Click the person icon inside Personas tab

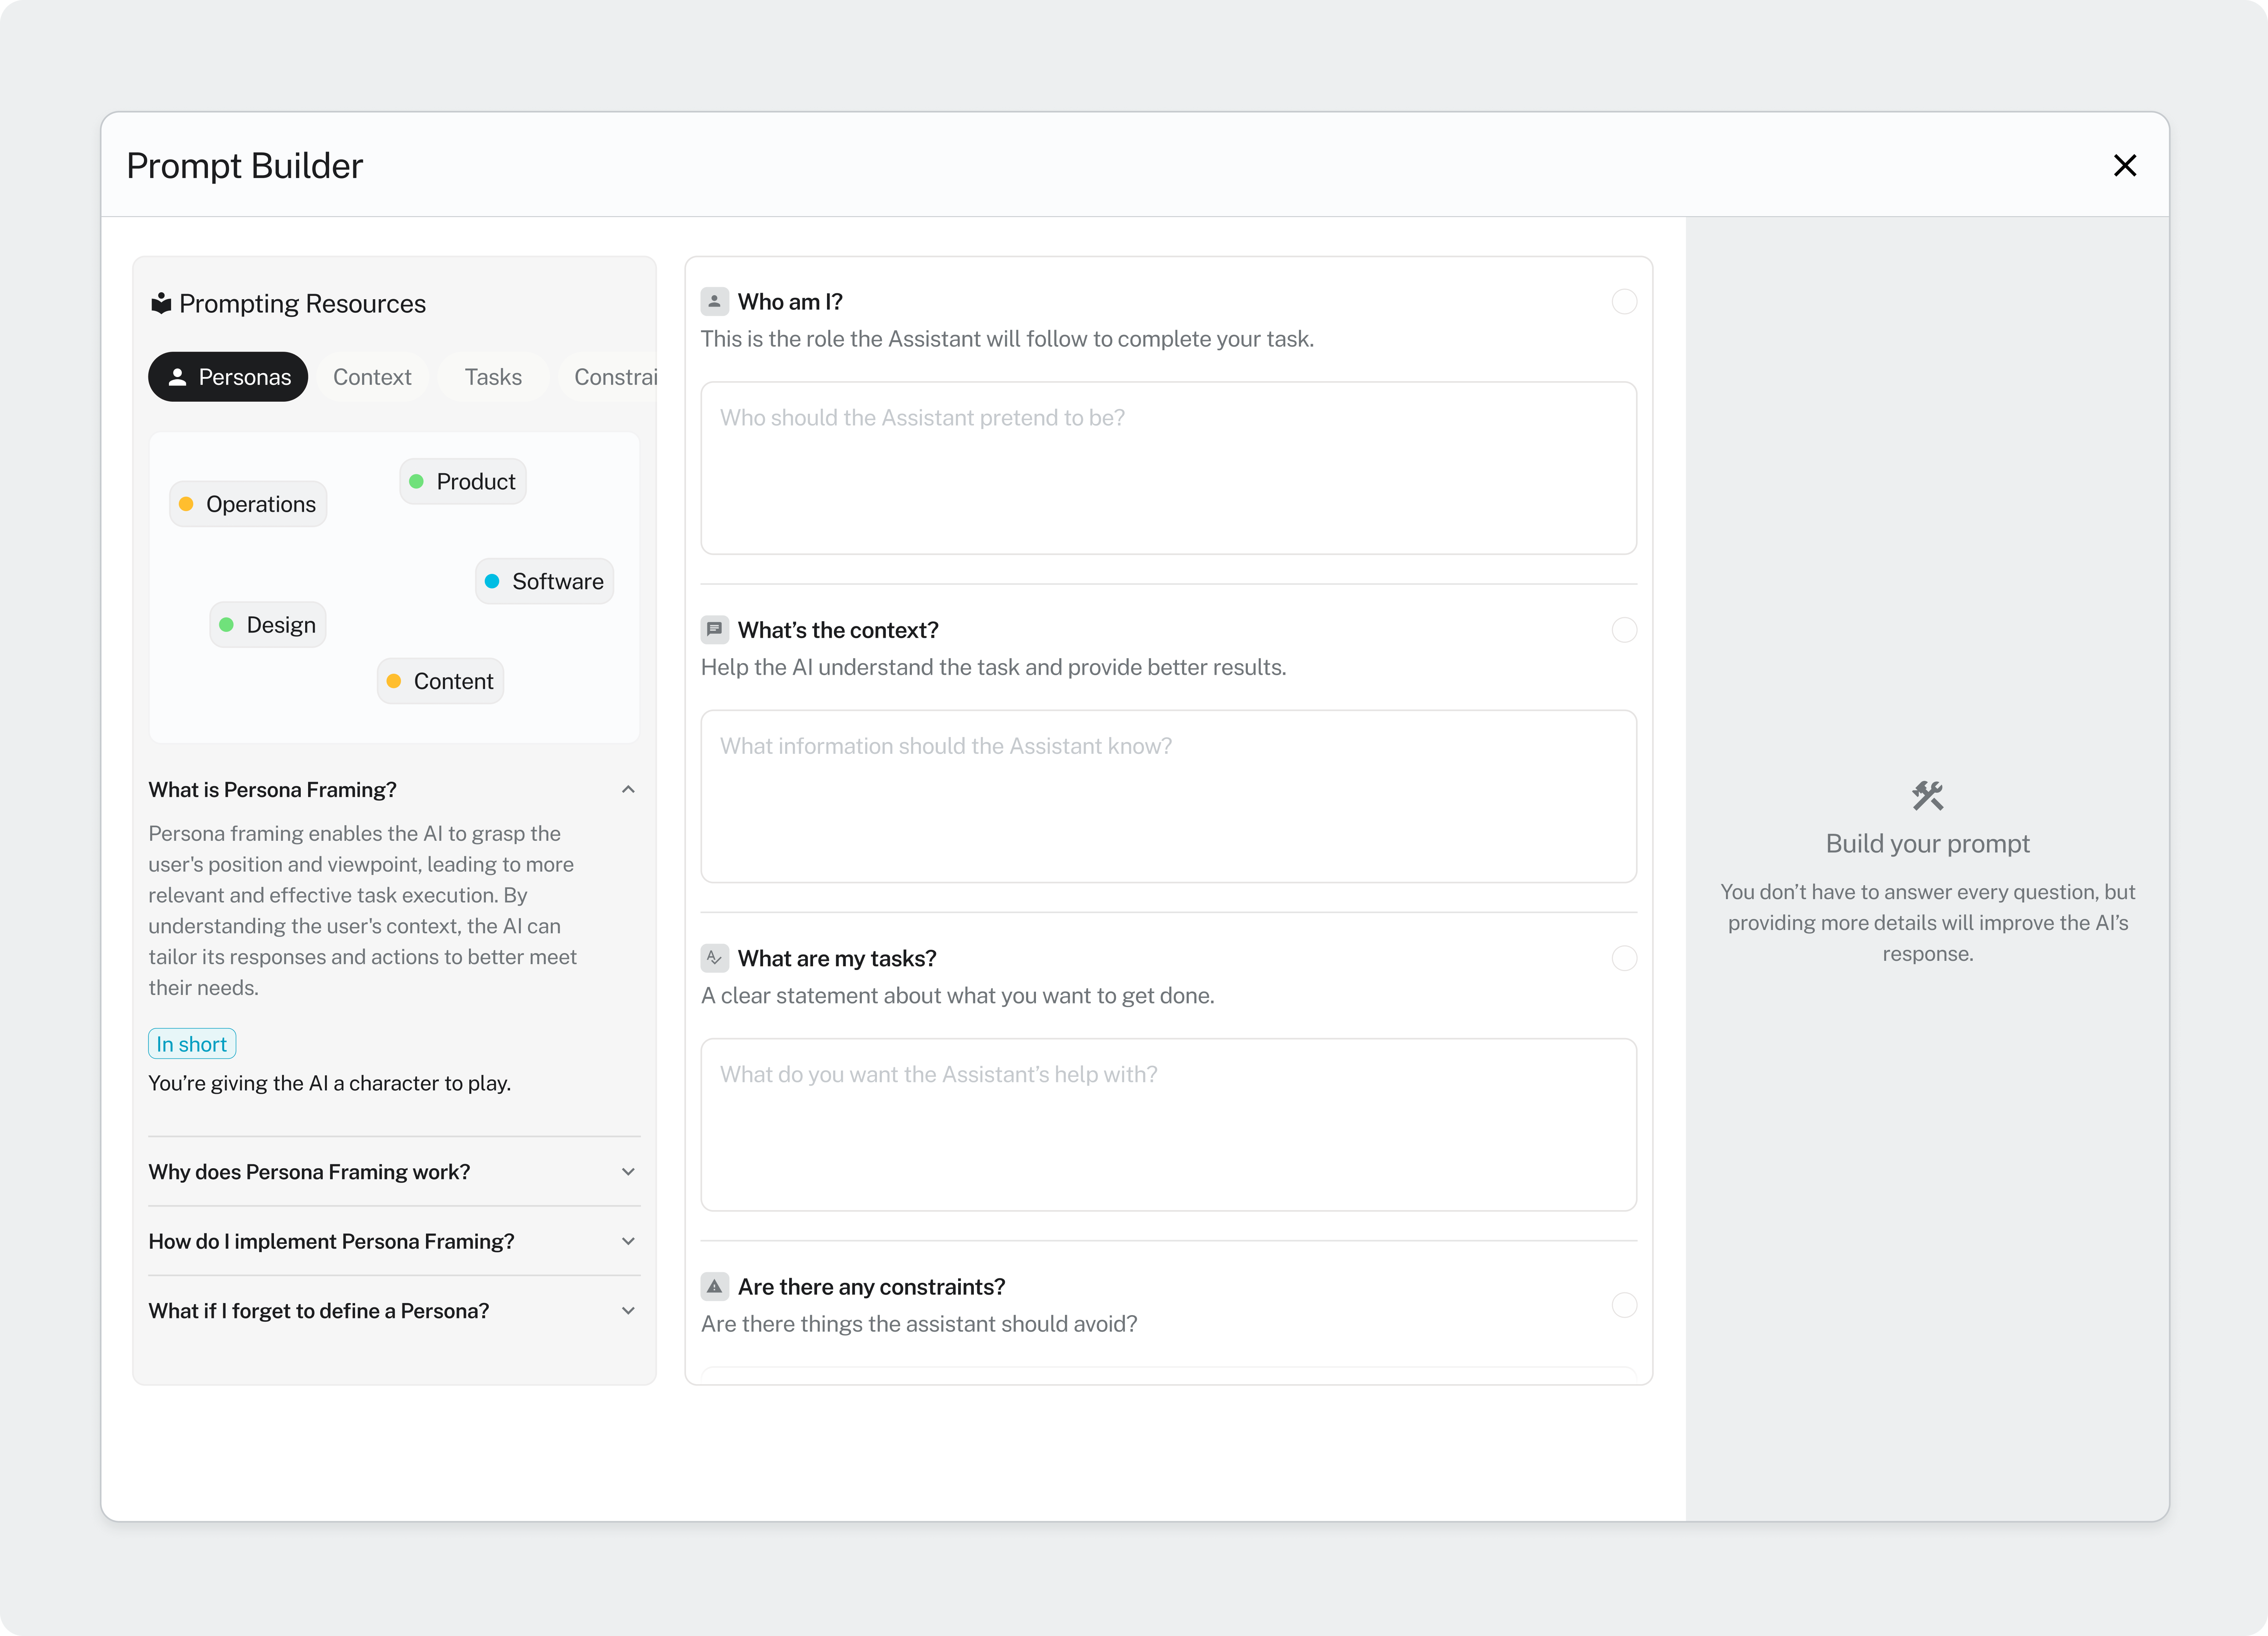[x=177, y=377]
